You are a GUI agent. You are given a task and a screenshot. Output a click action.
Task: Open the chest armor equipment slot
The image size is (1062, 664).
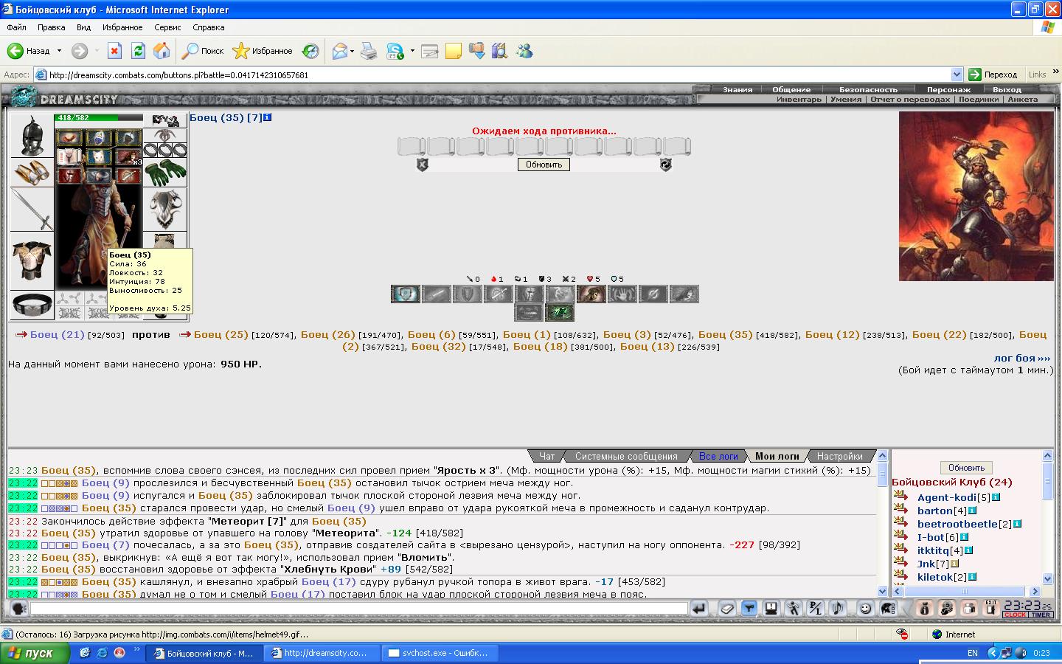pyautogui.click(x=32, y=260)
